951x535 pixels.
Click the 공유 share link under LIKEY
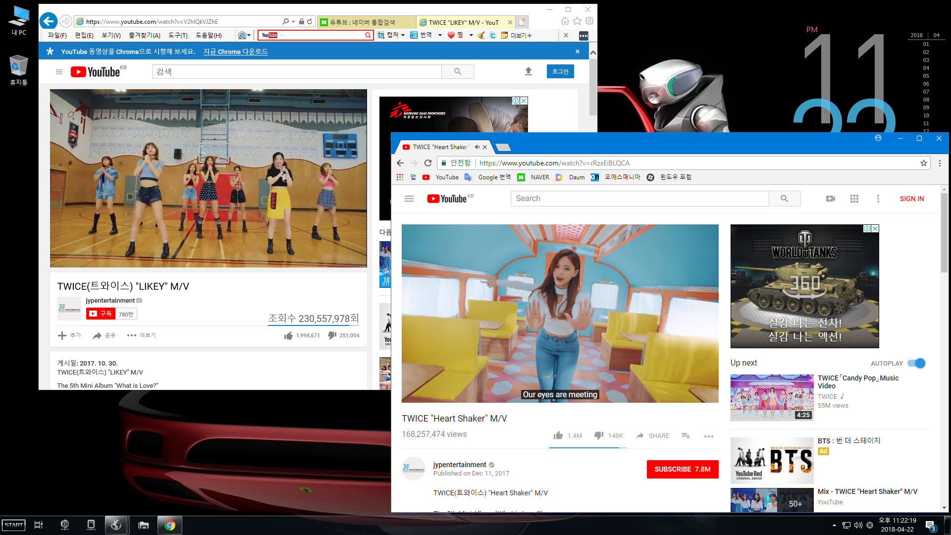(104, 335)
